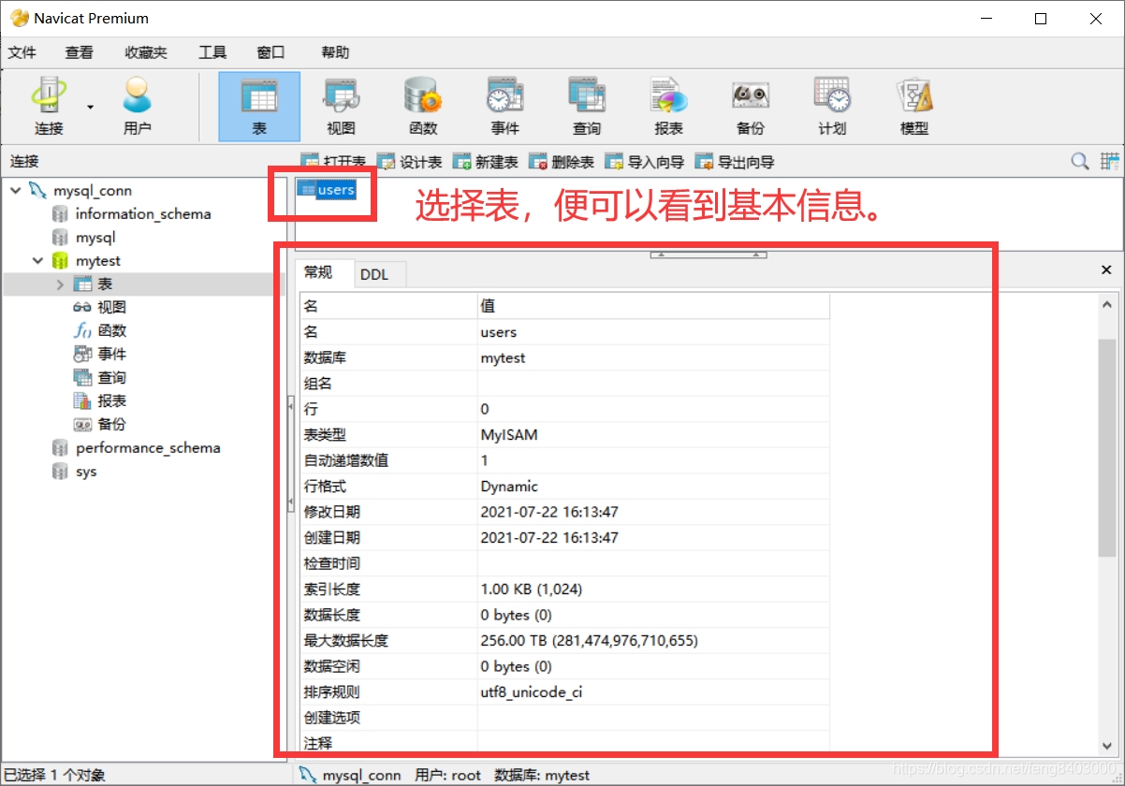1125x786 pixels.
Task: Collapse the mytest database node
Action: pos(37,261)
